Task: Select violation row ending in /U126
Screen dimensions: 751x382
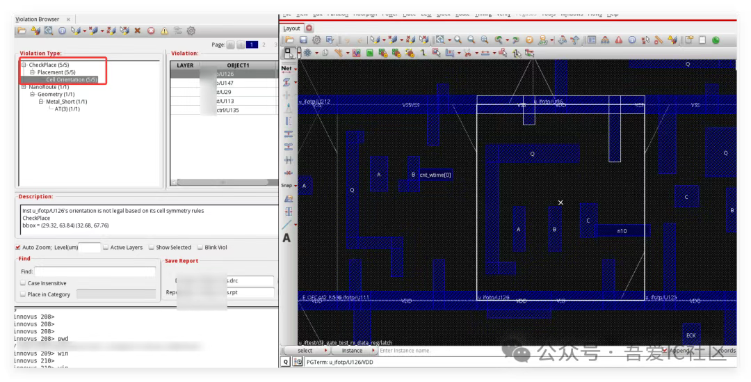Action: click(224, 74)
